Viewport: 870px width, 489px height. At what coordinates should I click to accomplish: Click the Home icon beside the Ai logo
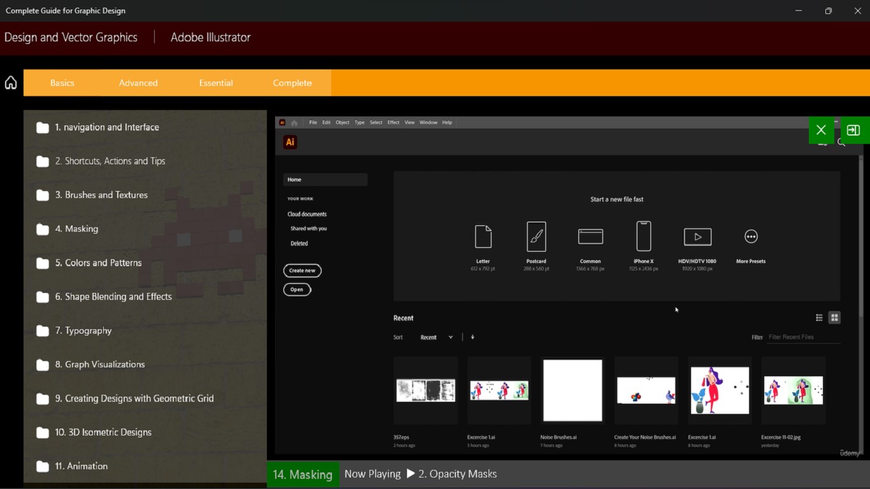294,122
